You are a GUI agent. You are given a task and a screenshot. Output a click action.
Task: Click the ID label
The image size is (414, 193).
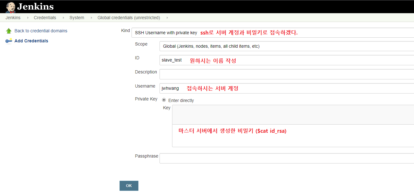pos(137,58)
